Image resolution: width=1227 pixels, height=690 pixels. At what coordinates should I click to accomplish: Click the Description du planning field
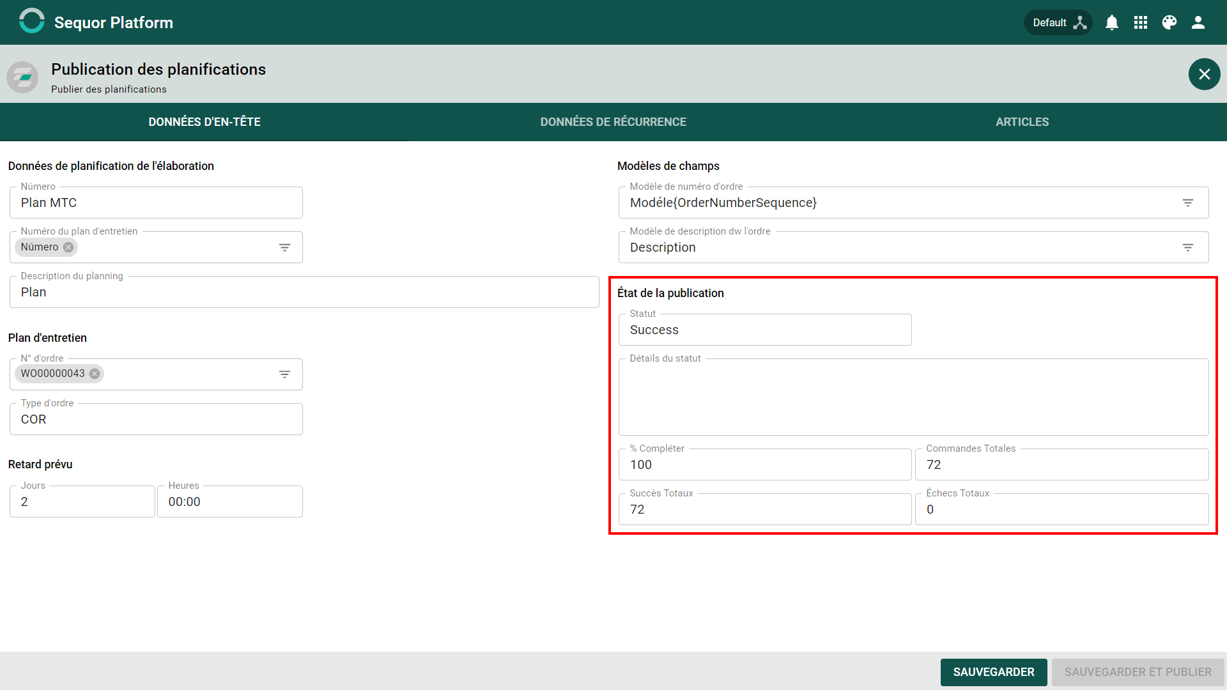pyautogui.click(x=304, y=292)
